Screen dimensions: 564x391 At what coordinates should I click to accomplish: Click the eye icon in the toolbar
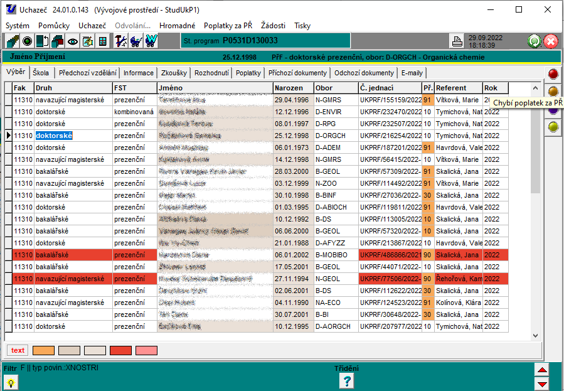click(x=73, y=41)
